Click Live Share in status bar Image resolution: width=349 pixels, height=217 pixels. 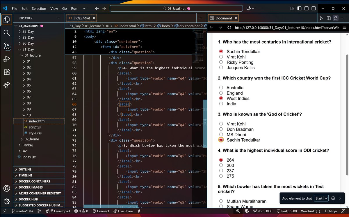(x=123, y=211)
